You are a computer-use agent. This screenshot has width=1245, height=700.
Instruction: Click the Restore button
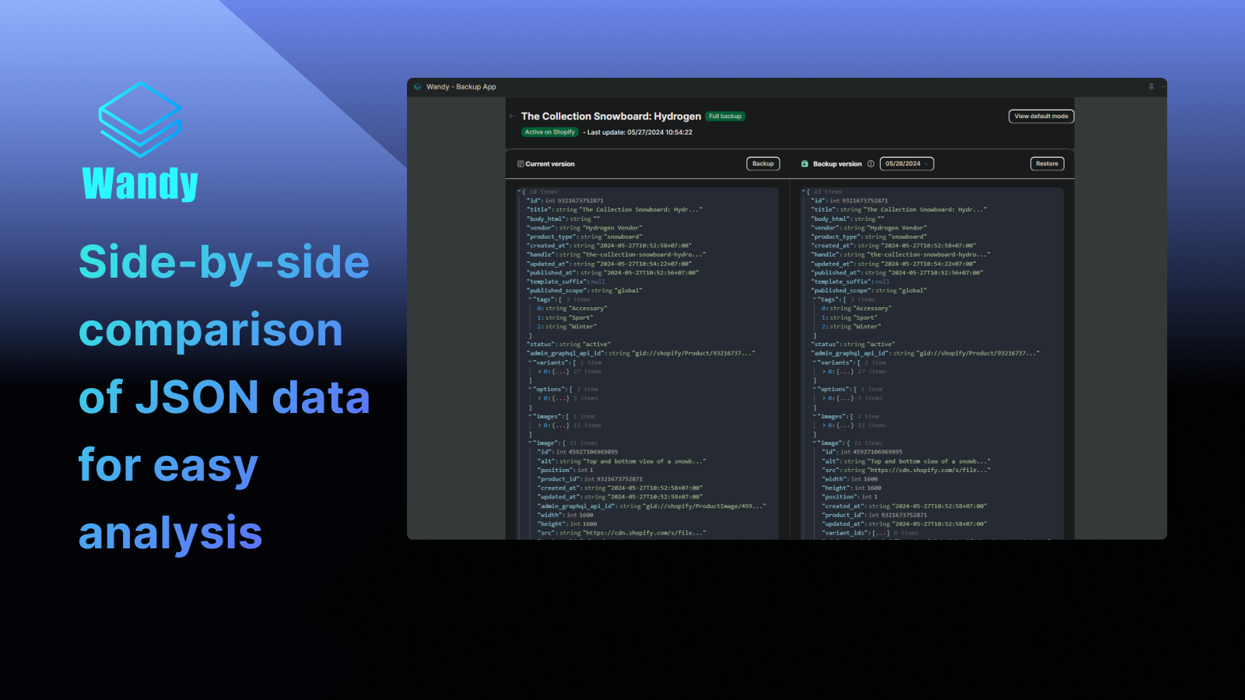tap(1047, 163)
